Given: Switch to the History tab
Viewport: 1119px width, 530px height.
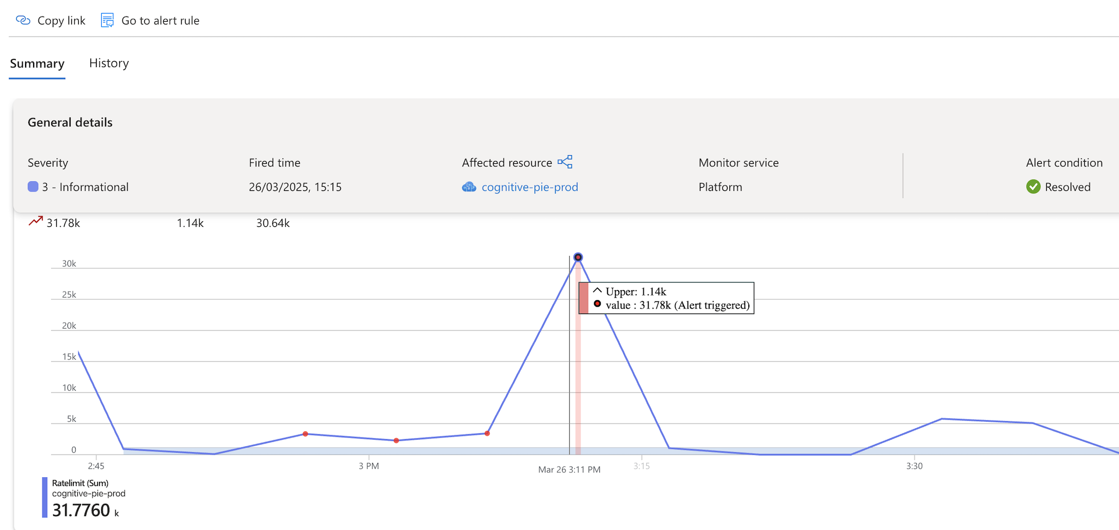Looking at the screenshot, I should (x=109, y=63).
